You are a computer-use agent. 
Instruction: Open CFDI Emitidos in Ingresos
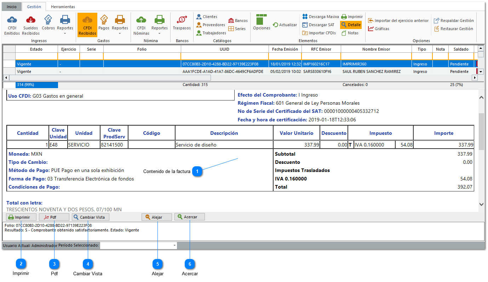pyautogui.click(x=12, y=25)
